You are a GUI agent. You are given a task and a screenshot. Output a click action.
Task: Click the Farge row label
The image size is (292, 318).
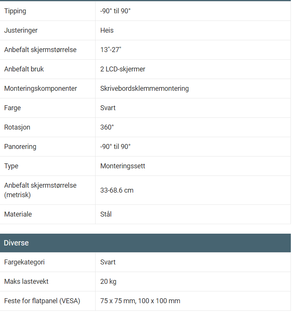pyautogui.click(x=13, y=108)
